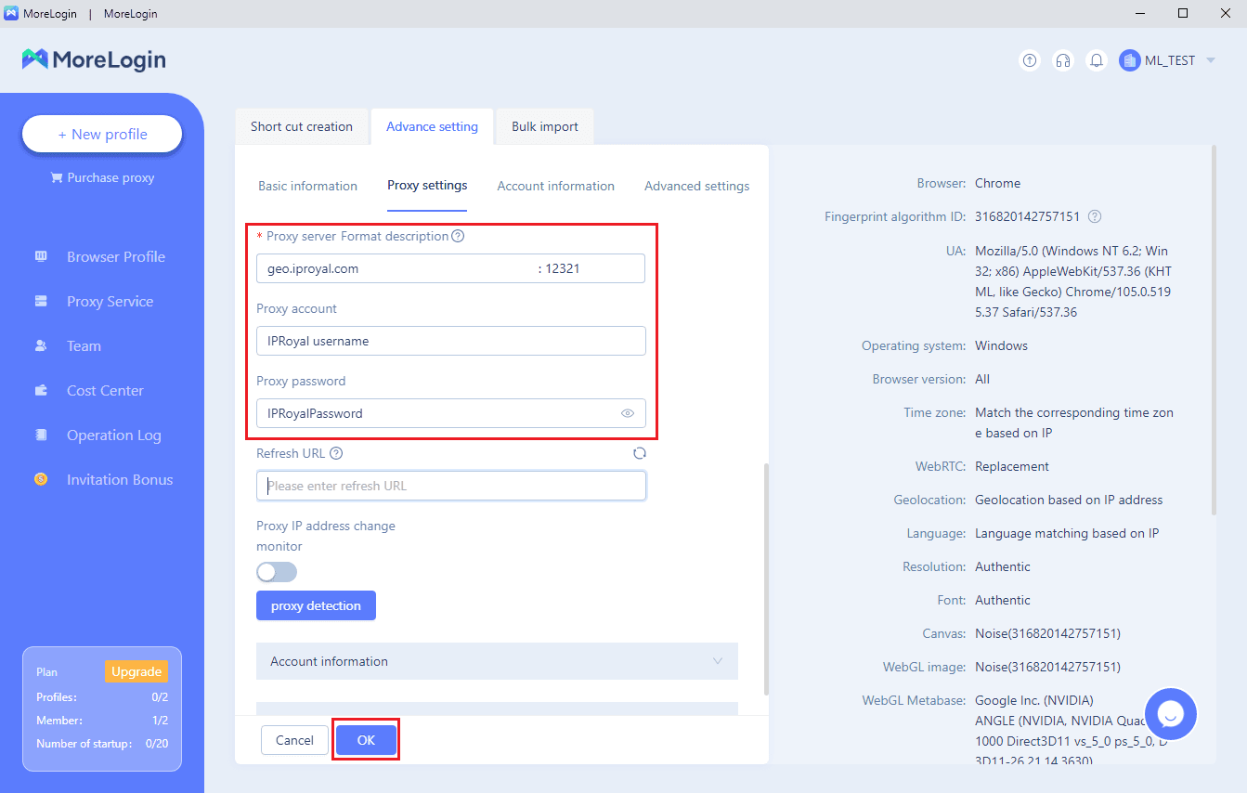The height and width of the screenshot is (793, 1247).
Task: Expand the Account information section
Action: point(497,661)
